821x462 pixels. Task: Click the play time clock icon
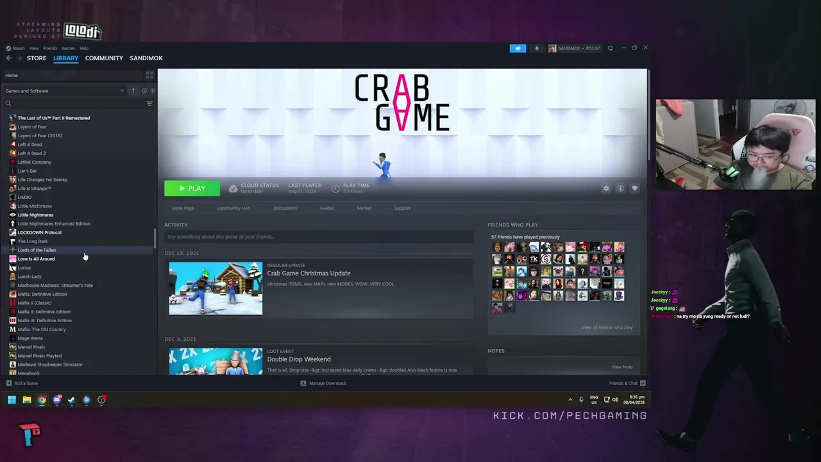pos(335,188)
